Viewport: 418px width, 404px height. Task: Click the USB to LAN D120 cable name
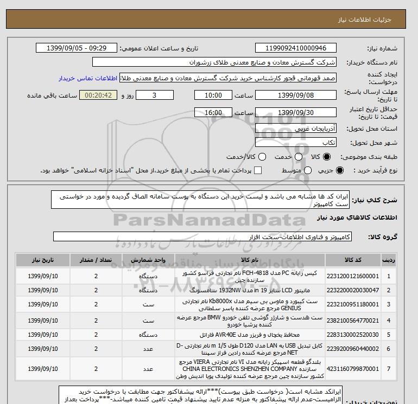(x=250, y=349)
